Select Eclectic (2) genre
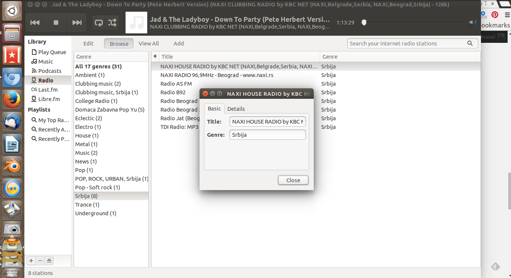Screen dimensions: 511x278 111,118
